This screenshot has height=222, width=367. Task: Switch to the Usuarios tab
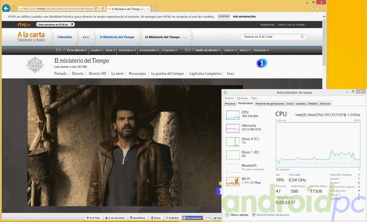[301, 103]
